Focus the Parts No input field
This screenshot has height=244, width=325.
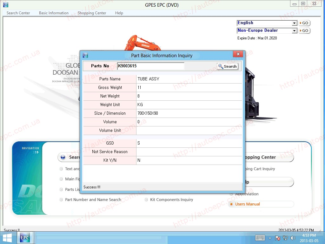tap(150, 66)
